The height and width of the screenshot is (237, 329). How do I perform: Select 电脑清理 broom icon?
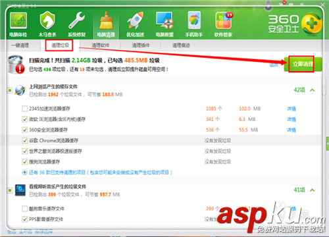[106, 20]
